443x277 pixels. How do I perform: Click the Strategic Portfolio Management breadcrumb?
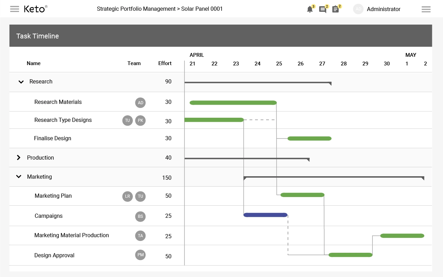[x=136, y=9]
